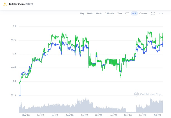Image resolution: width=171 pixels, height=118 pixels.
Task: Click the 0.6 y-axis label
Action: pos(14,54)
